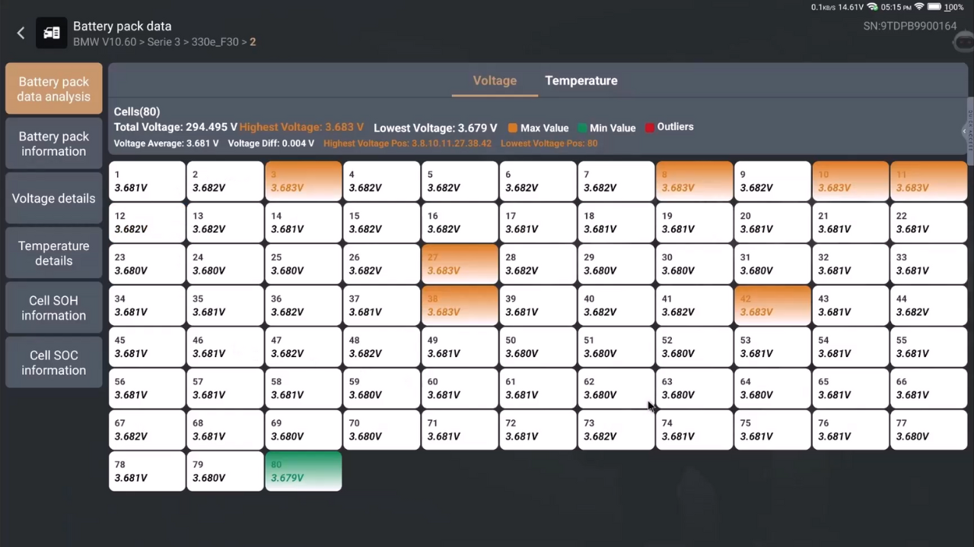
Task: Select cell 59 showing 3.680V
Action: (x=381, y=388)
